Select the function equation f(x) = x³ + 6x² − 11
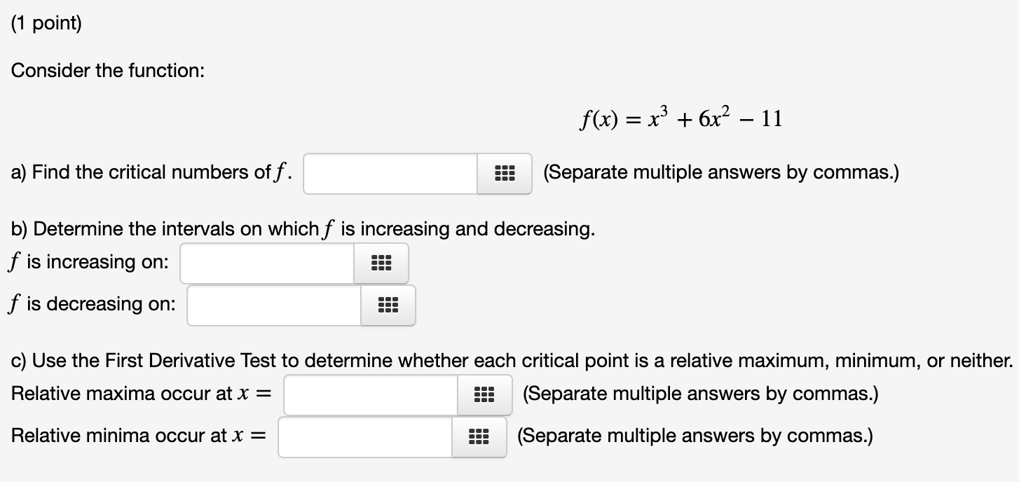Screen dimensions: 1019x482 681,117
